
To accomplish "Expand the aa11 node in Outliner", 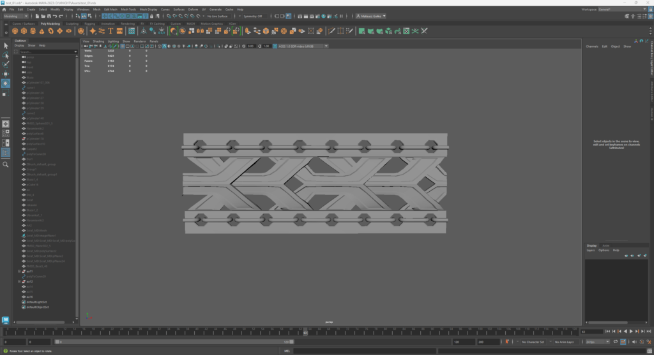I will click(x=19, y=272).
